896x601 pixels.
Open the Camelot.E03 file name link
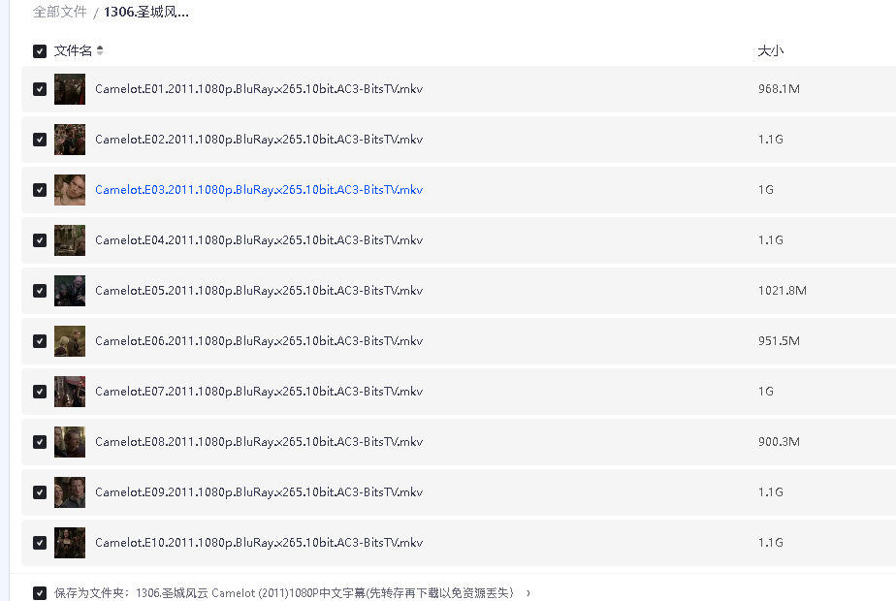258,190
